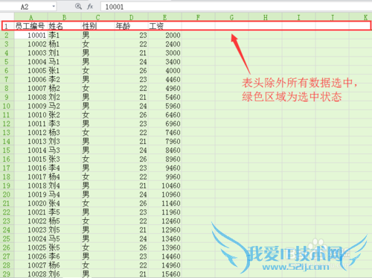The image size is (372, 278).
Task: Select column H header
Action: (x=265, y=17)
